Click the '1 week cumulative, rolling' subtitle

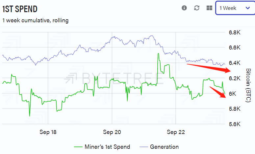pos(36,20)
